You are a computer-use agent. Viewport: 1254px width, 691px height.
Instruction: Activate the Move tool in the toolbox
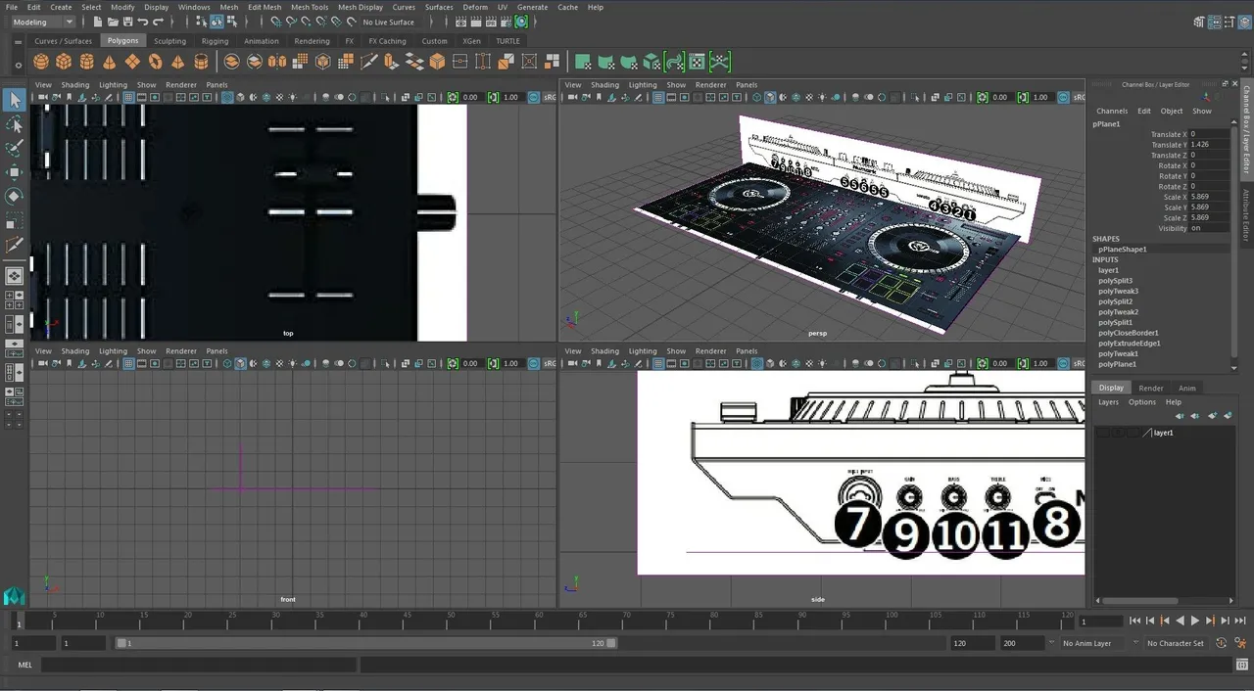point(15,172)
